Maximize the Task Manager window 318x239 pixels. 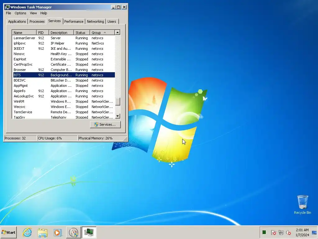(x=118, y=7)
